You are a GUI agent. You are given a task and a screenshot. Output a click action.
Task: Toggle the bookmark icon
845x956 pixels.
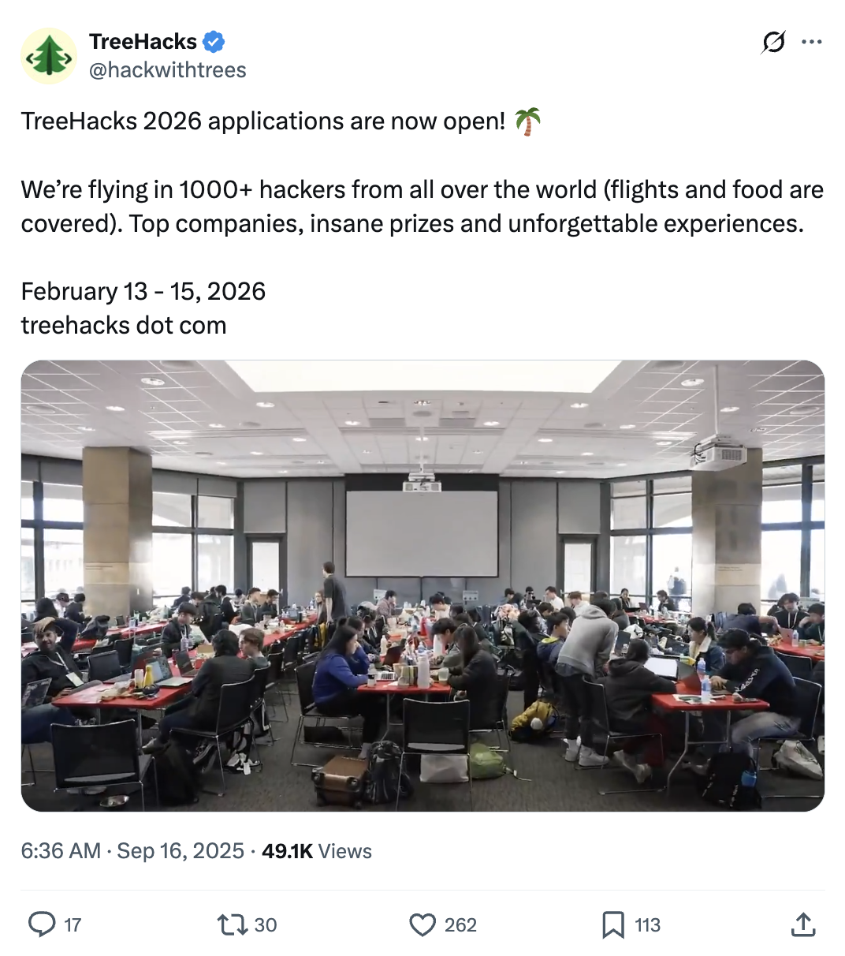(x=612, y=924)
